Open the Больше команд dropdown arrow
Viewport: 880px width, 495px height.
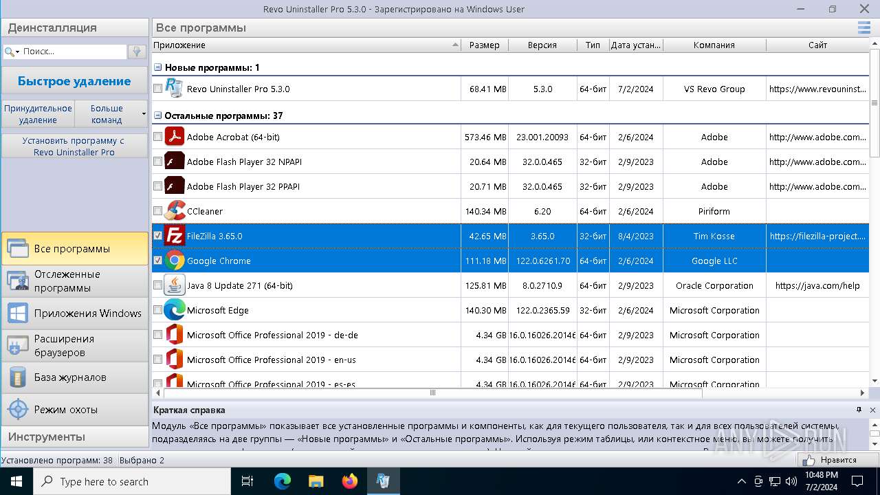pos(144,113)
